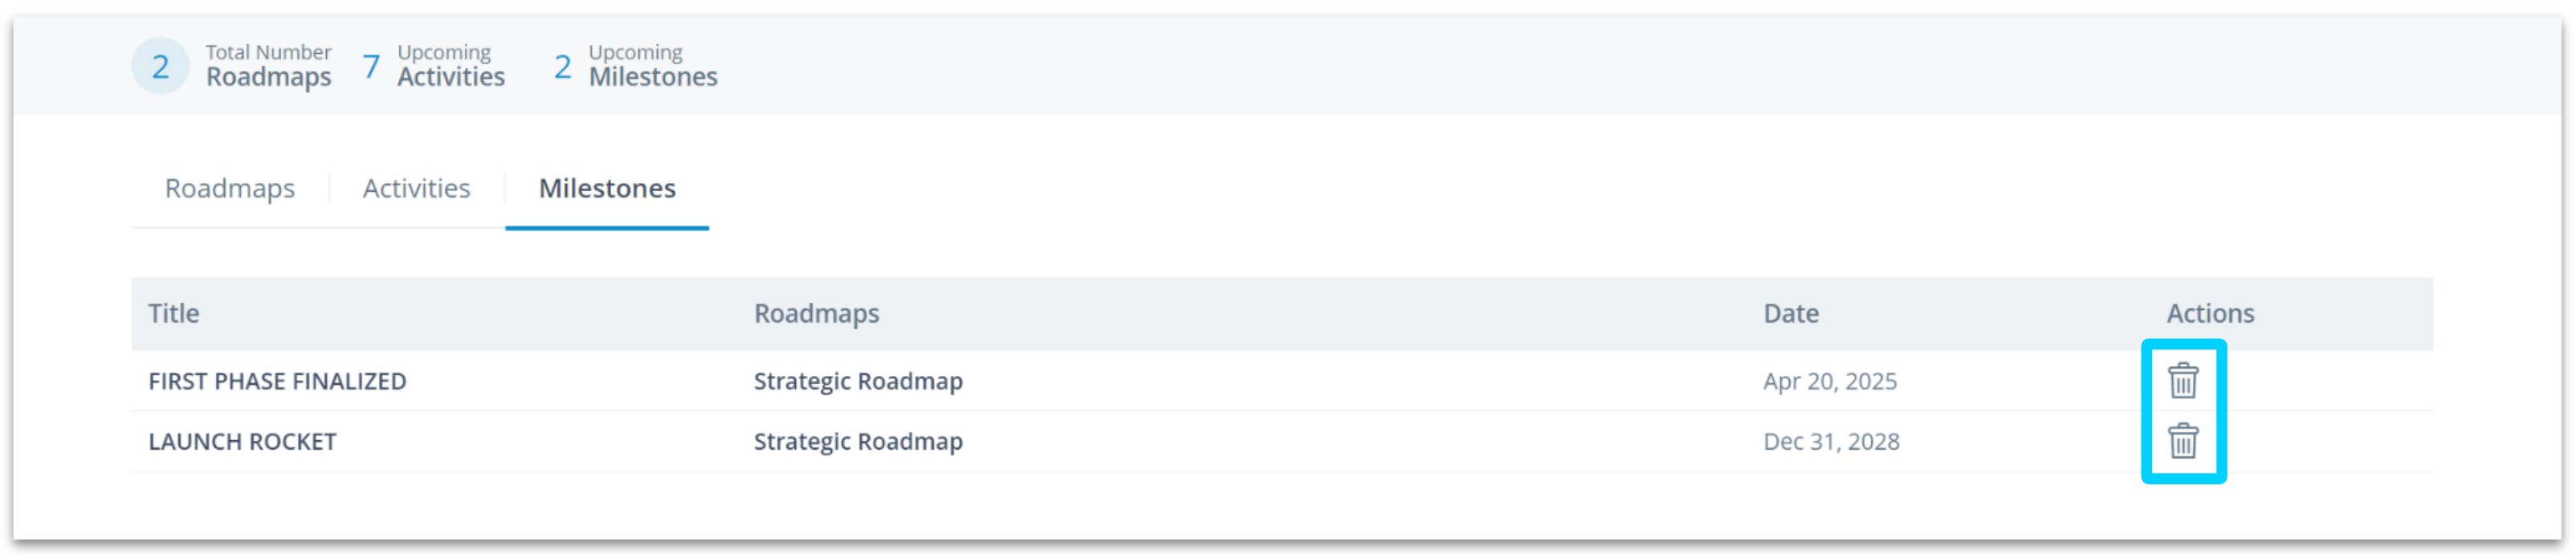Open the LAUNCH ROCKET milestone title
The height and width of the screenshot is (555, 2576).
click(x=242, y=441)
